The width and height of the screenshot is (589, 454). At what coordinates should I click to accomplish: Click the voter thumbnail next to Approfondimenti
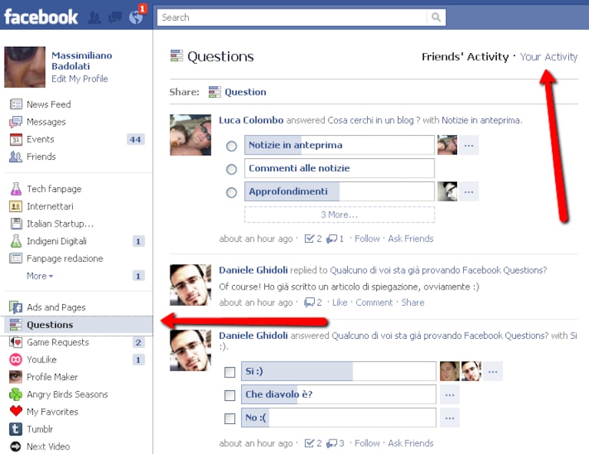tap(448, 192)
